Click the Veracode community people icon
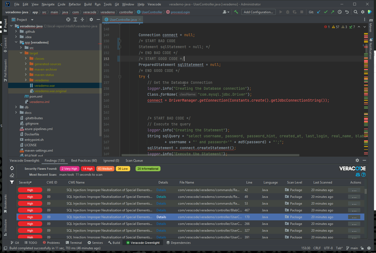Screen dimensions: 376x253 (358, 175)
